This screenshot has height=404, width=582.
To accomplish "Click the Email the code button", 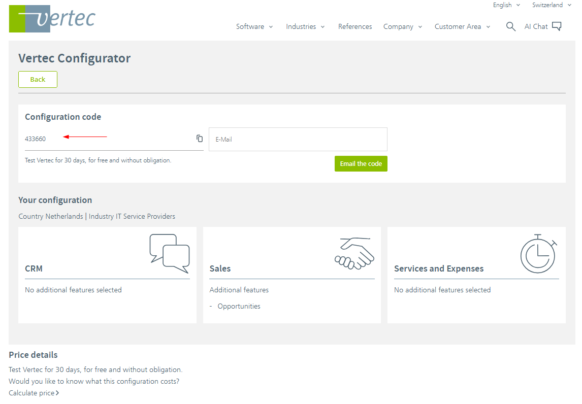I will (x=361, y=163).
